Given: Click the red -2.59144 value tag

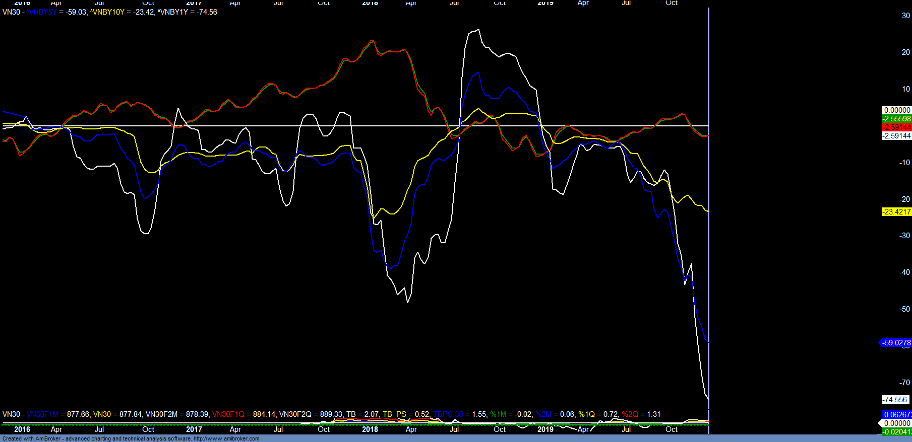Looking at the screenshot, I should 896,127.
